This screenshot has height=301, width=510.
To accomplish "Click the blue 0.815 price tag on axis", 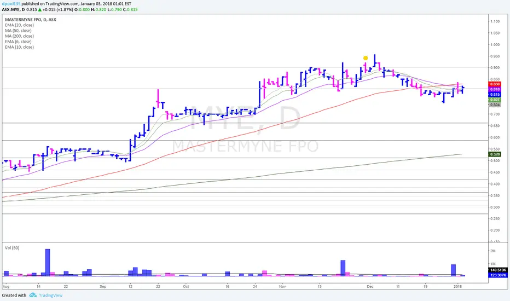I will coord(495,94).
